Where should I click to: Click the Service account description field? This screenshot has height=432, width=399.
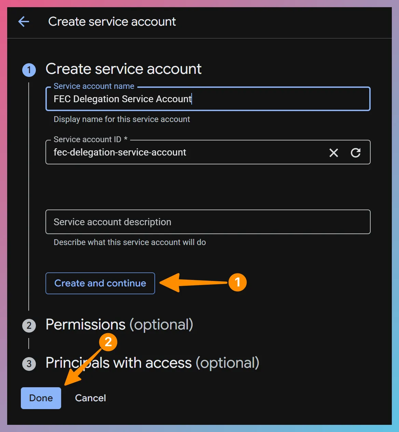[208, 222]
